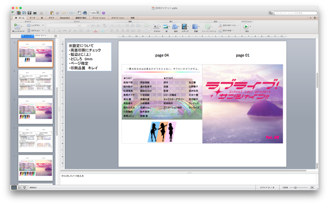329x205 pixels.
Task: Expand the 再生 play options arrow
Action: coord(251,27)
